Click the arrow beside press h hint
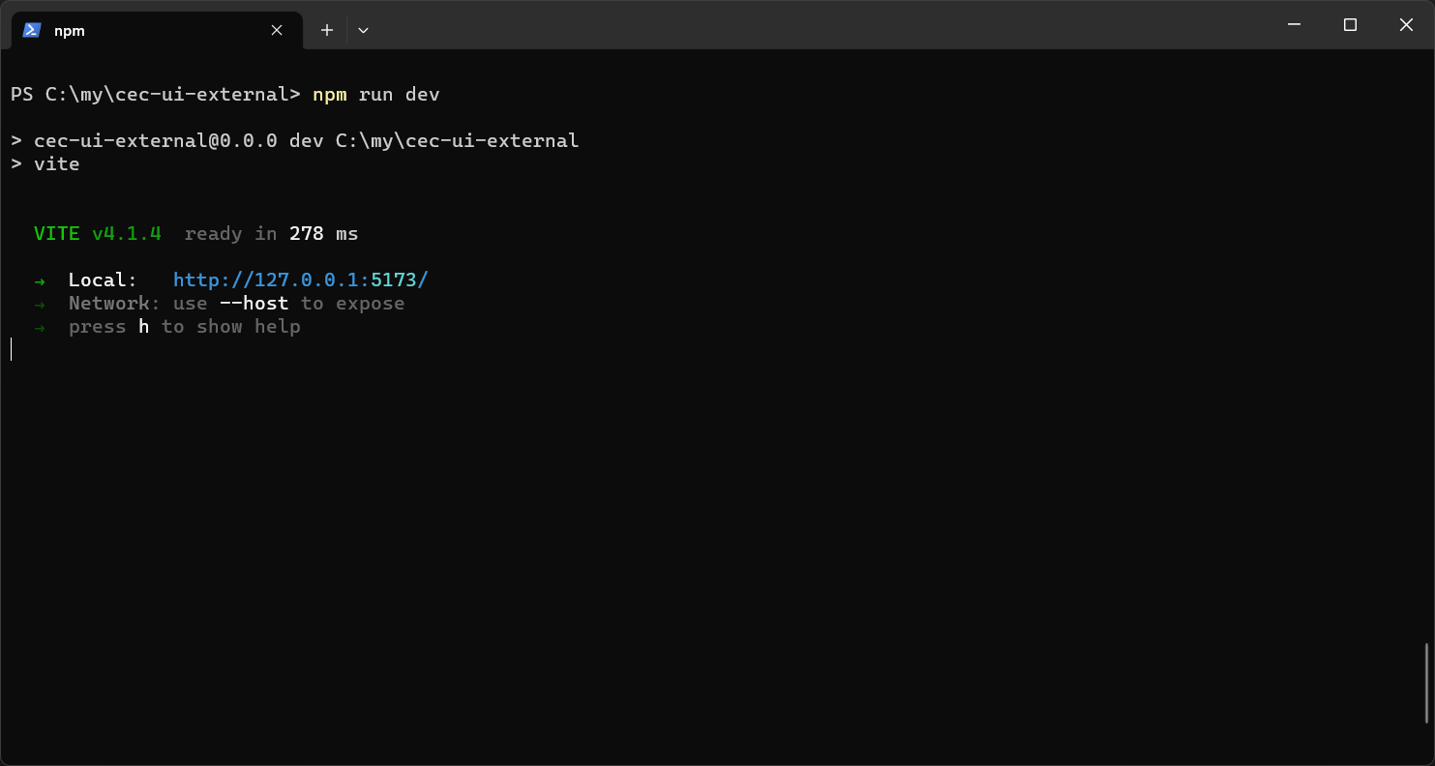 (x=40, y=327)
